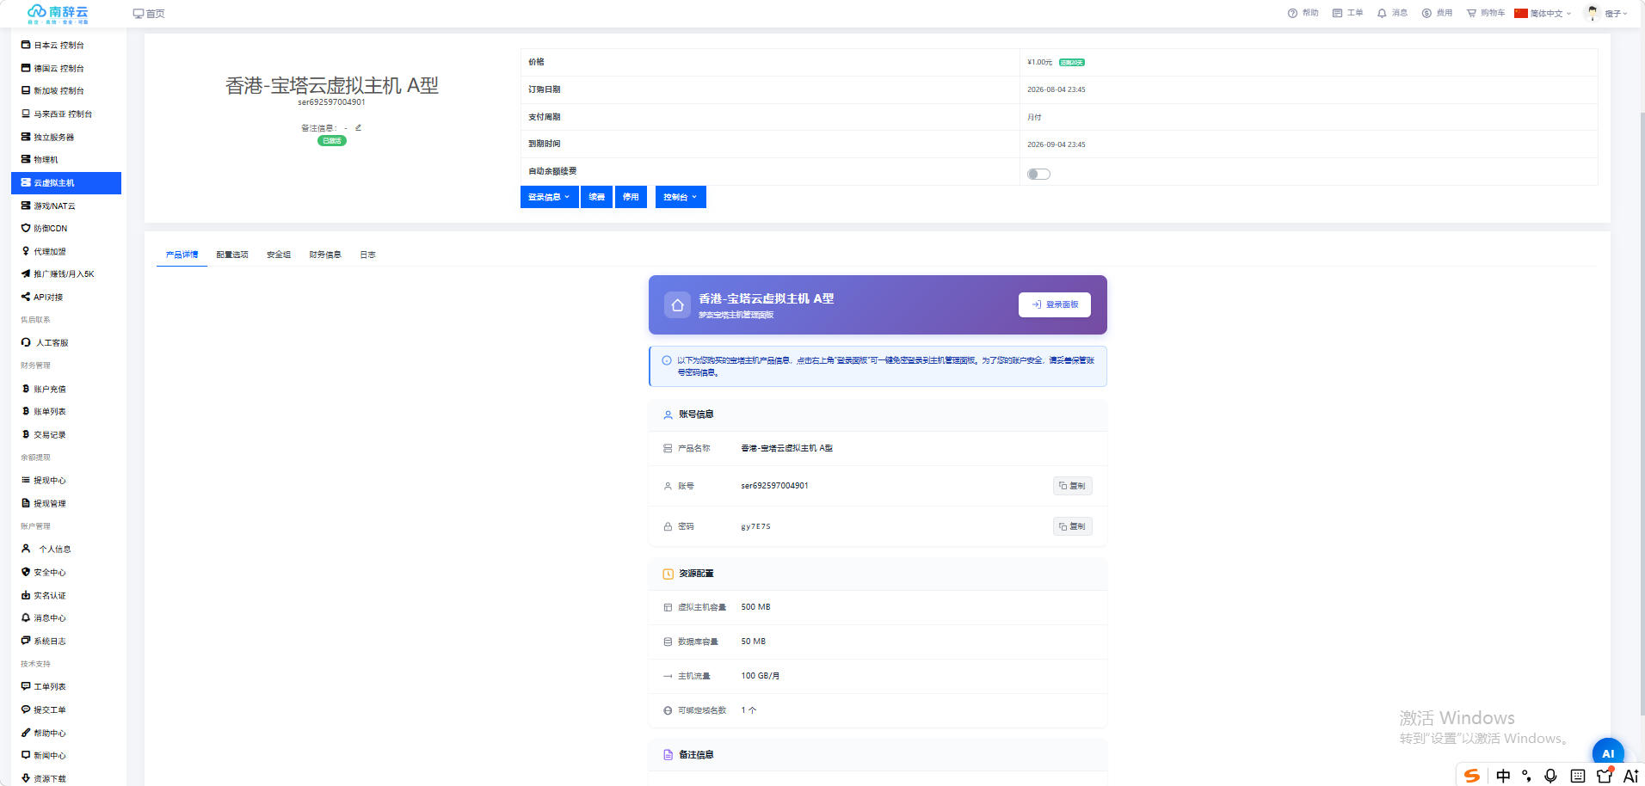The image size is (1645, 786).
Task: Open the IME soft keyboard icon
Action: click(x=1578, y=776)
